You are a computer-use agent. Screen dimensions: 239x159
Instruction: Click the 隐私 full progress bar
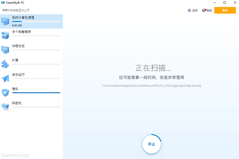[36, 93]
